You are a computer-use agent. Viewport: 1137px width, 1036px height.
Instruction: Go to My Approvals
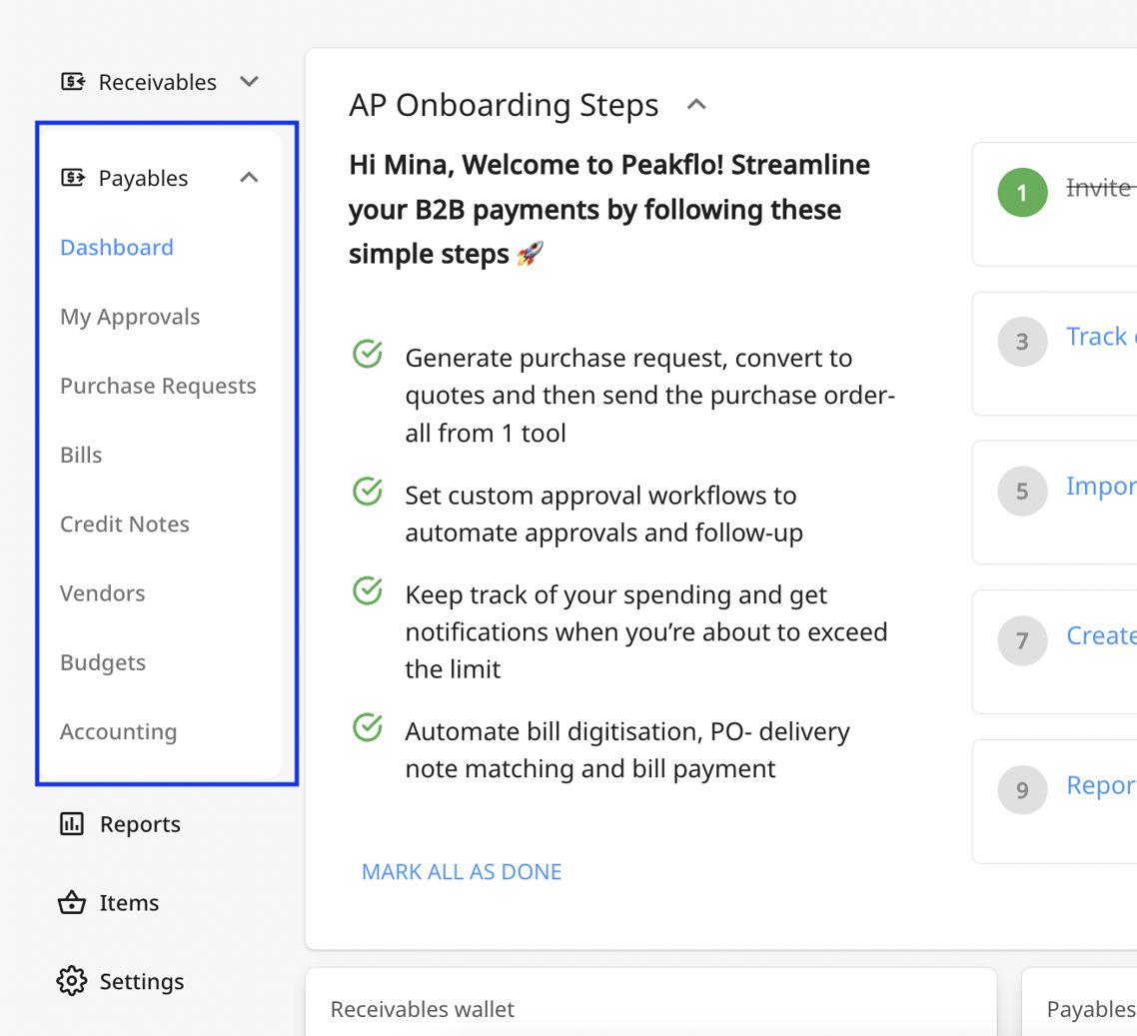point(130,317)
